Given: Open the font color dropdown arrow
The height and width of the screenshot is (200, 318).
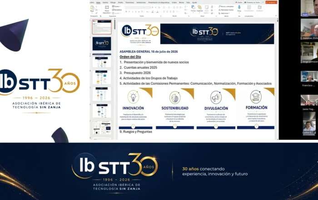Looking at the screenshot, I should pos(160,11).
